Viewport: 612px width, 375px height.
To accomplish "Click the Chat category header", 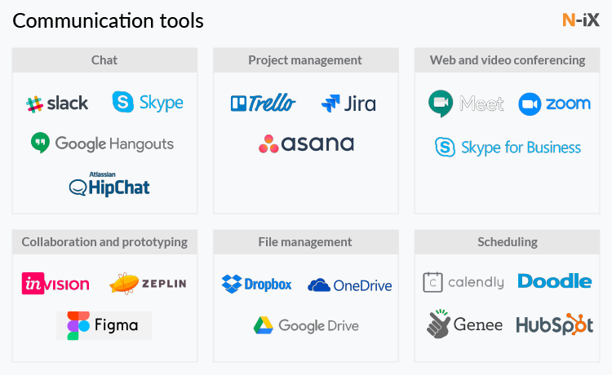I will coord(104,60).
